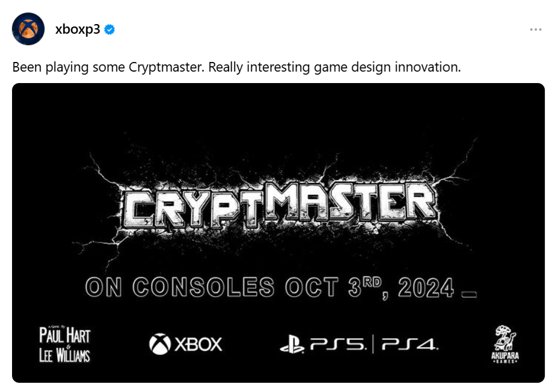This screenshot has height=390, width=549.
Task: Click the "ON CONSOLES" text in image
Action: pos(179,288)
